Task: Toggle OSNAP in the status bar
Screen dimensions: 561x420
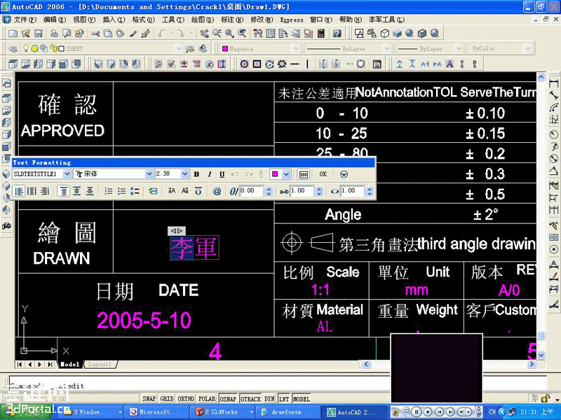Action: click(x=228, y=398)
